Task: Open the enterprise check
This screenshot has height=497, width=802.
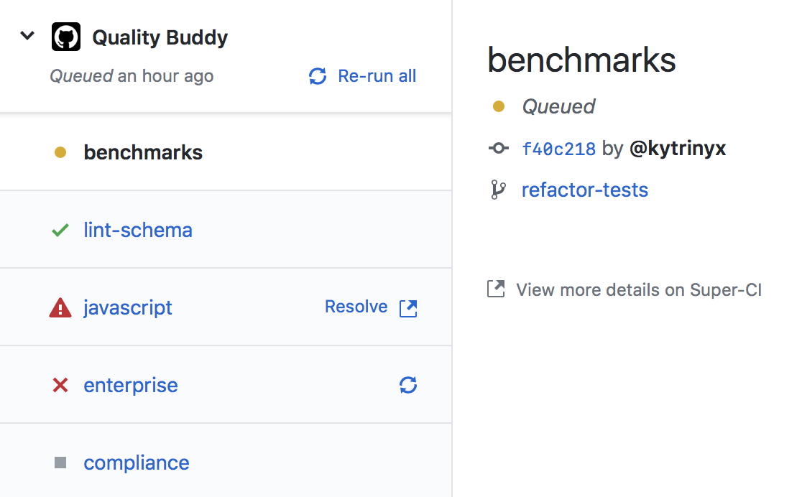Action: coord(131,386)
